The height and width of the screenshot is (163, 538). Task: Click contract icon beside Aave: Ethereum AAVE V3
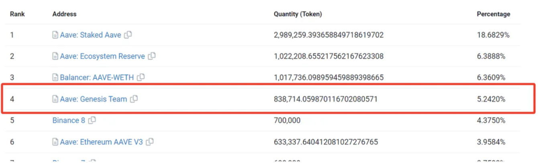click(55, 142)
